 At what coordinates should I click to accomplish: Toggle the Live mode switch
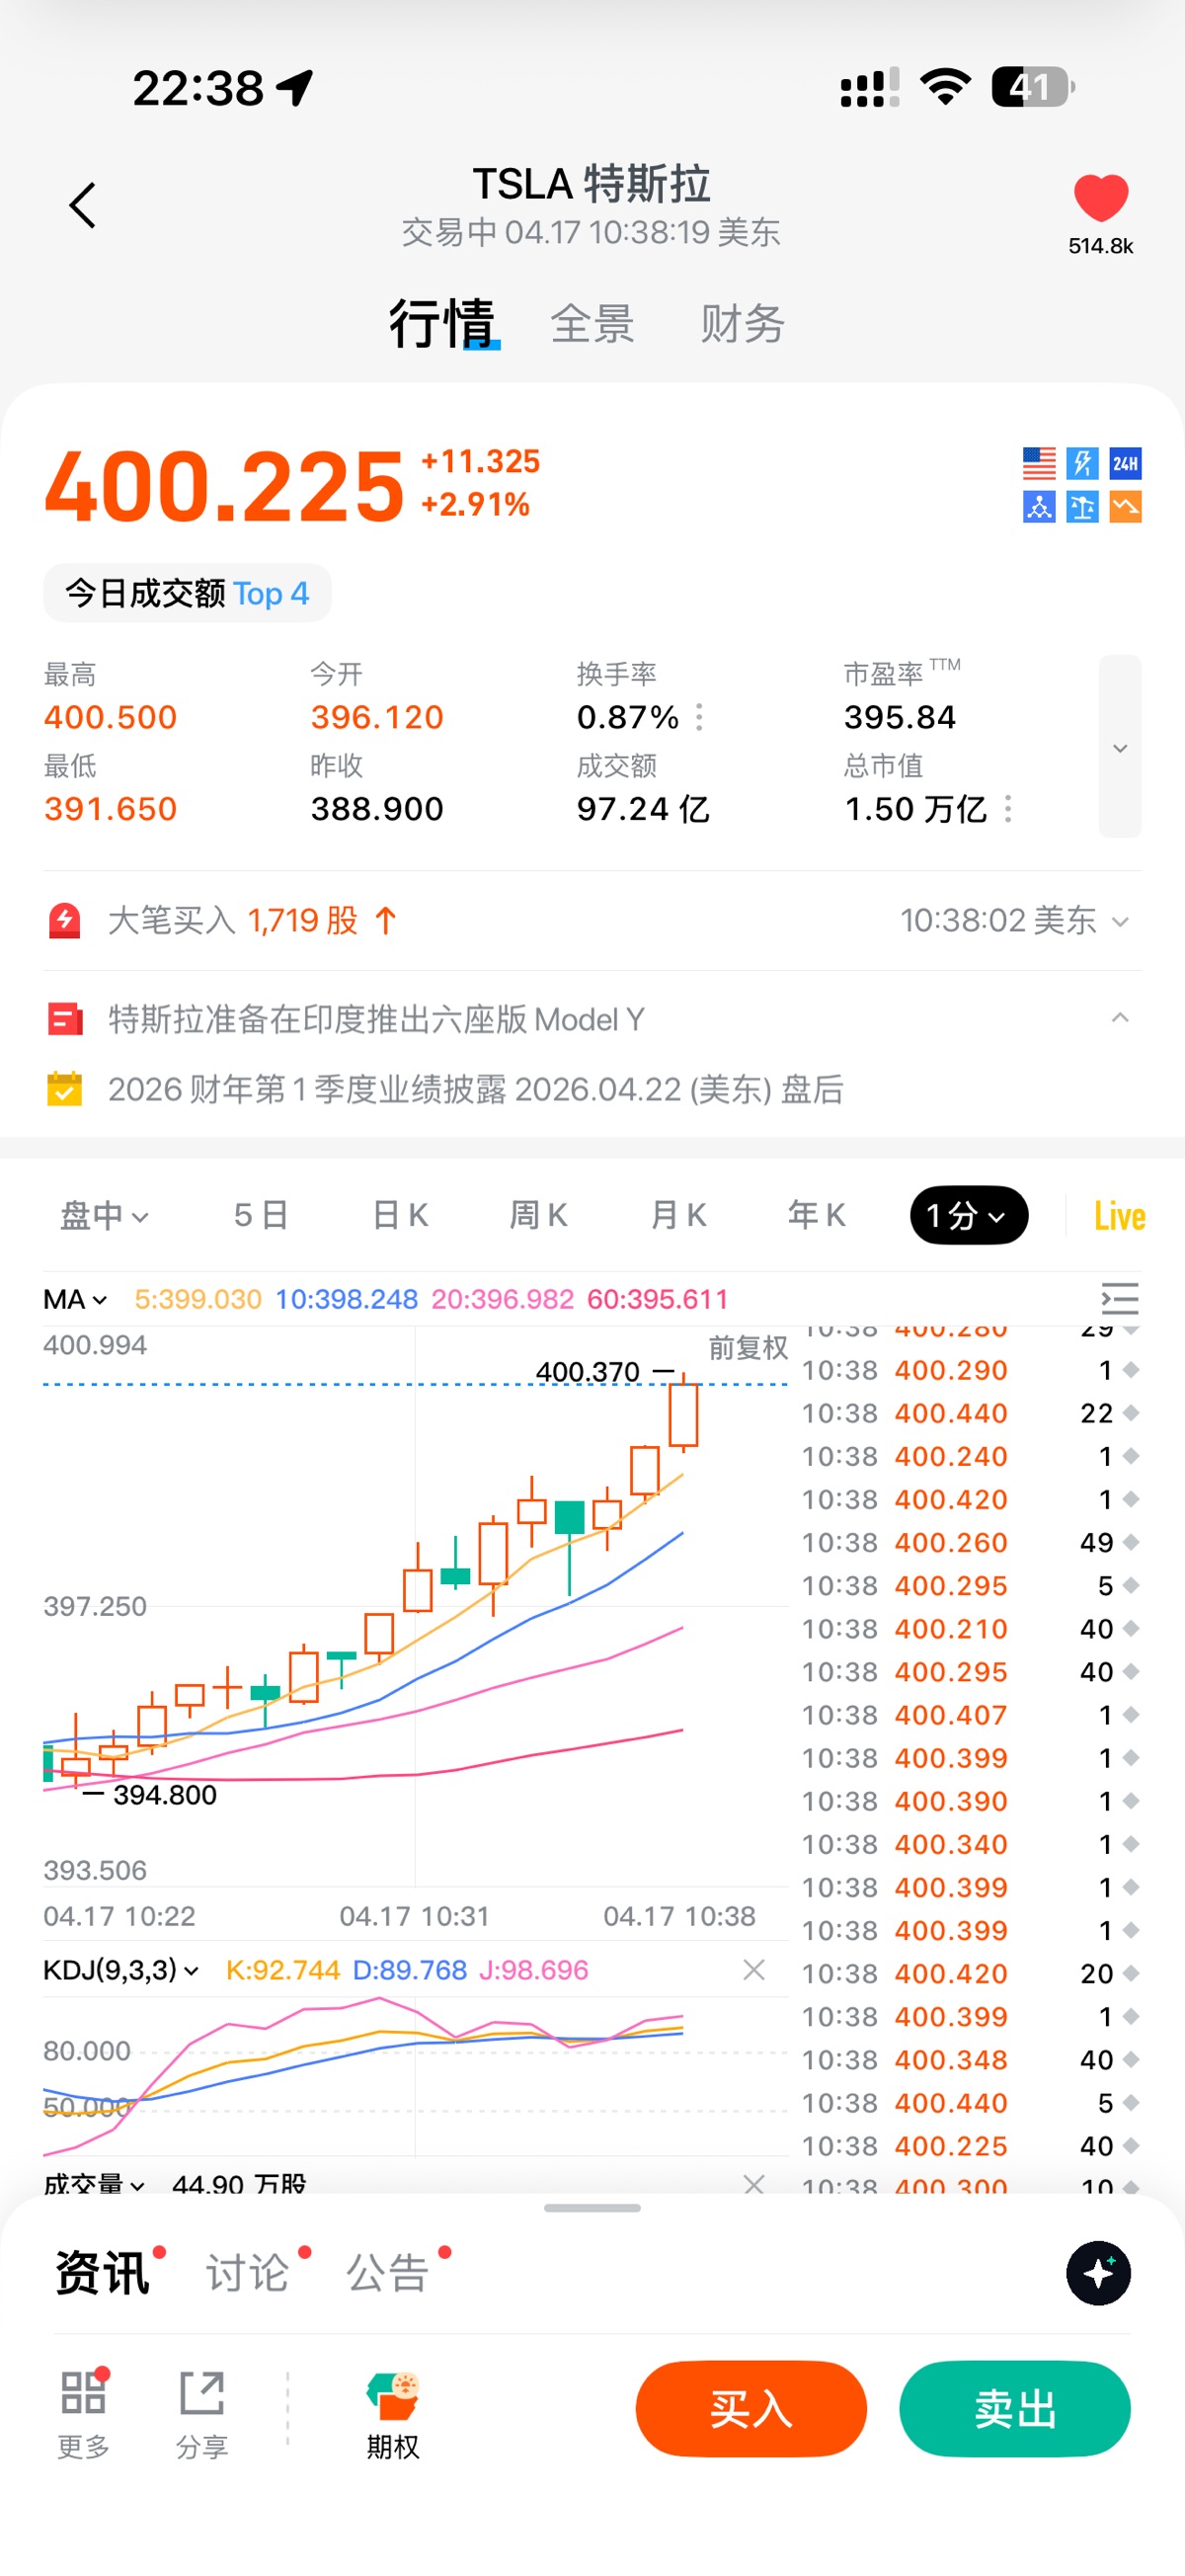point(1119,1216)
